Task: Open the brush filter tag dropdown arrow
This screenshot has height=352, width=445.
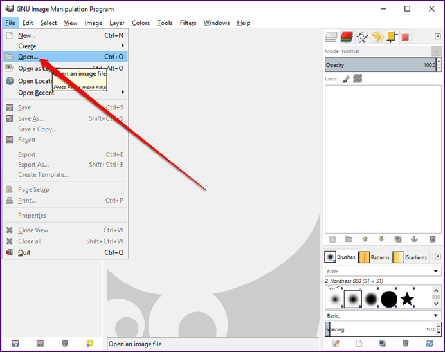Action: click(435, 271)
